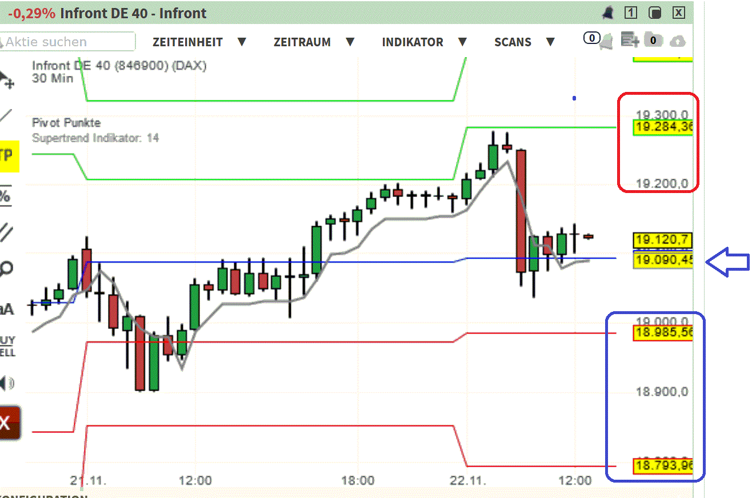Click the Aktie suchen search field
This screenshot has height=498, width=756.
(67, 42)
